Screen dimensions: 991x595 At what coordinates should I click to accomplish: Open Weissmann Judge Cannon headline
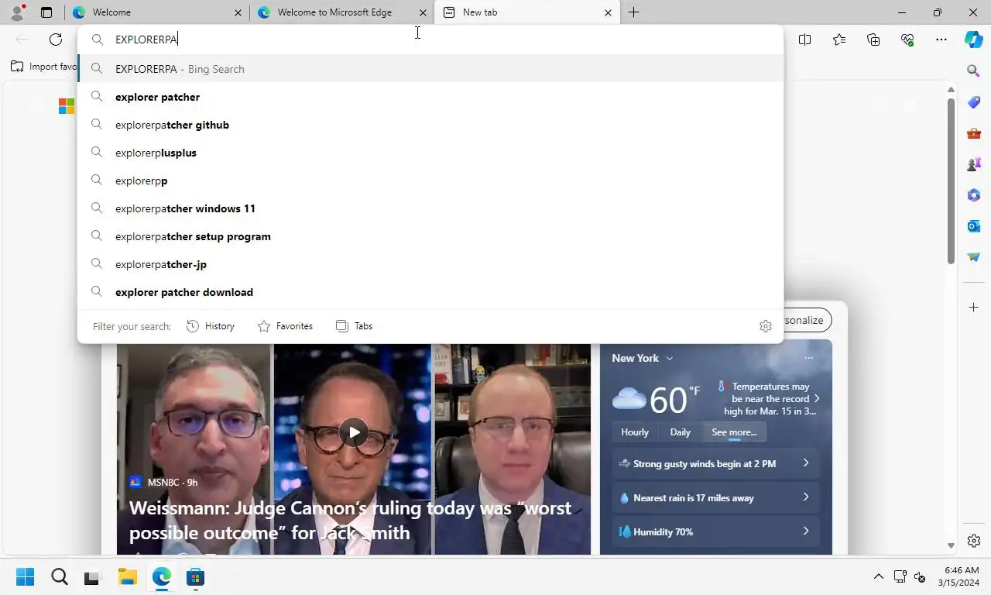point(350,520)
